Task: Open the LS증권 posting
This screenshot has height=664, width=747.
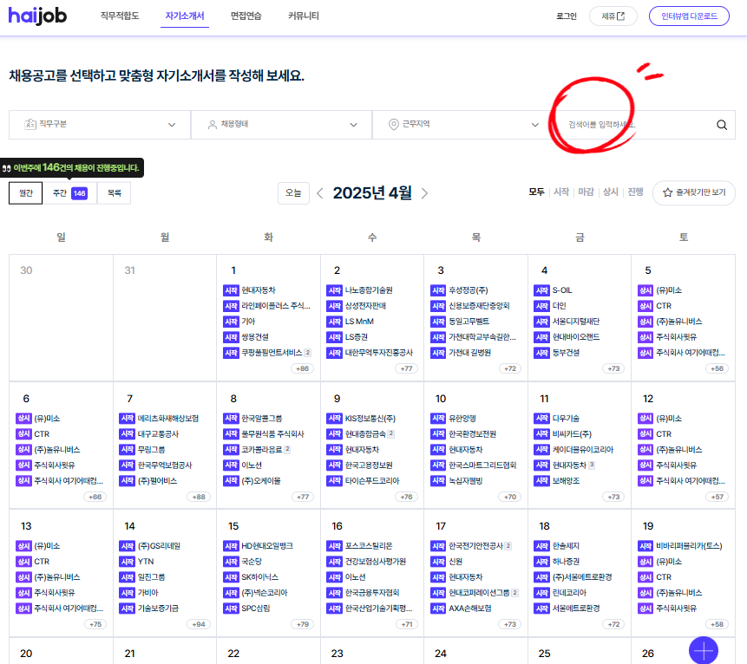Action: point(357,337)
